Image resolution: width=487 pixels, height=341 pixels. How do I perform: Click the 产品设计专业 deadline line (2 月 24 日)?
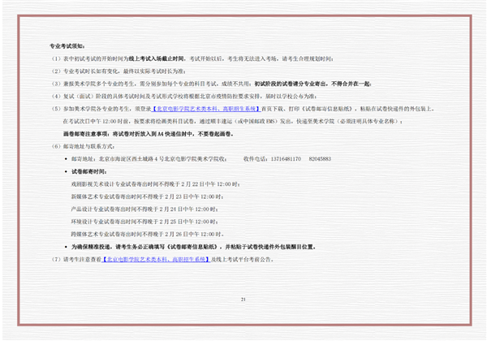[144, 209]
